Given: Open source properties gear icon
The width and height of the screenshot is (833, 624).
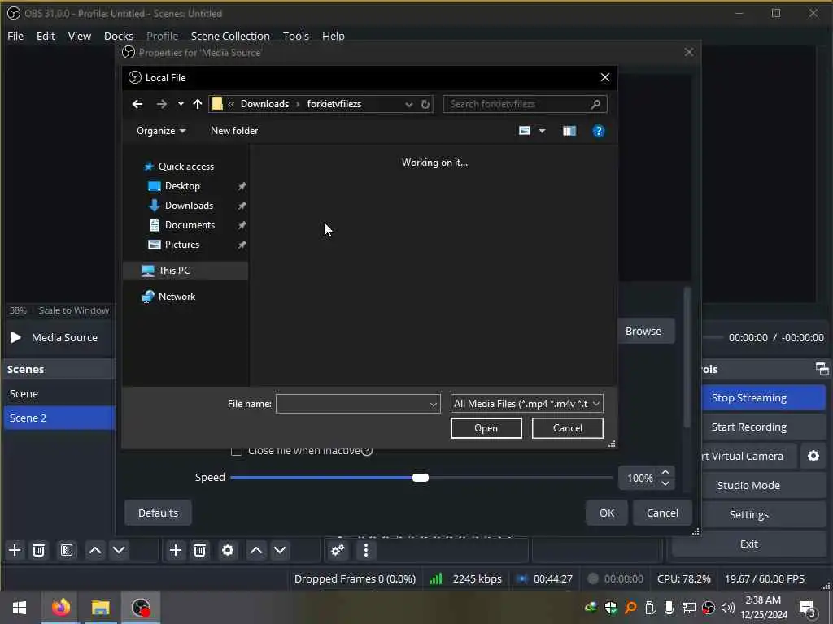Looking at the screenshot, I should pos(228,550).
